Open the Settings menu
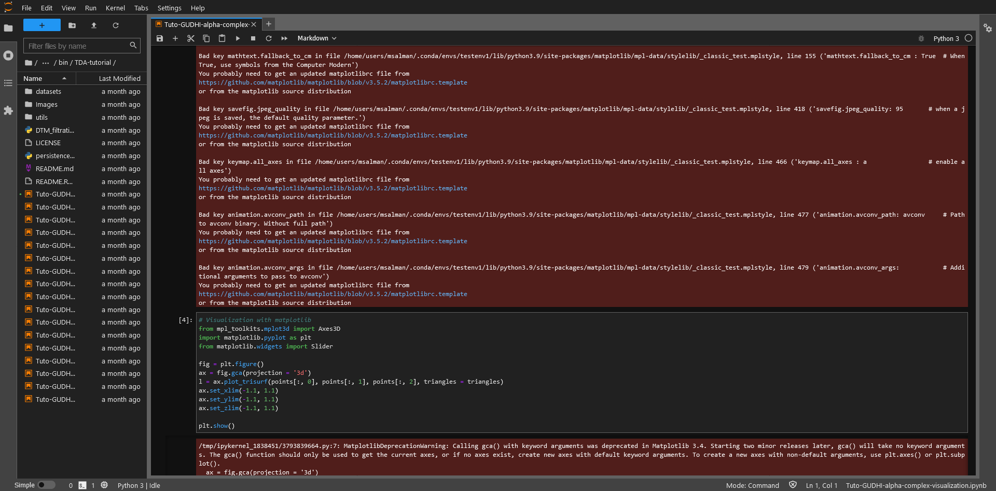The height and width of the screenshot is (491, 996). [x=169, y=8]
